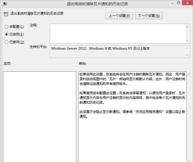This screenshot has width=193, height=162.
Task: Click the policy name heading text
Action: [x=37, y=13]
